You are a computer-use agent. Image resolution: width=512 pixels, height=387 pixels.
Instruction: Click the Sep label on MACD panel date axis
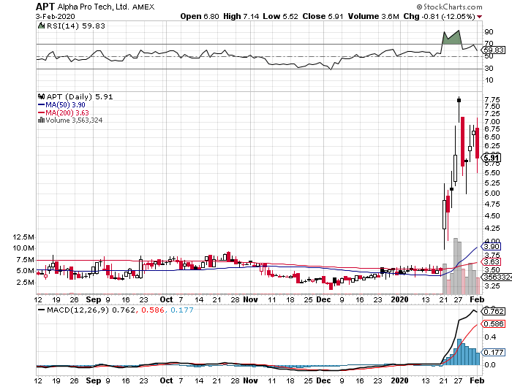(94, 380)
